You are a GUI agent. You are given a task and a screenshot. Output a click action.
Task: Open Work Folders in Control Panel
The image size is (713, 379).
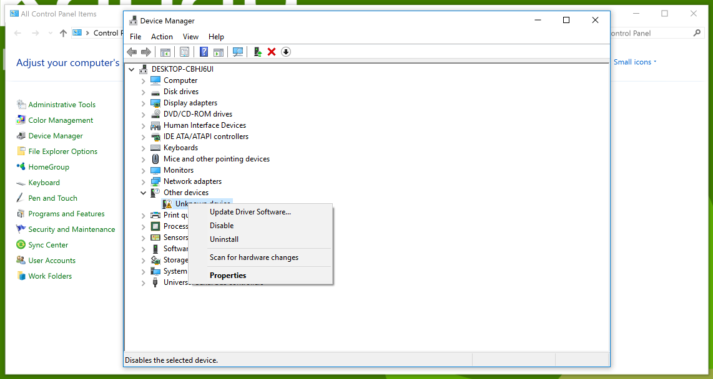coord(50,276)
